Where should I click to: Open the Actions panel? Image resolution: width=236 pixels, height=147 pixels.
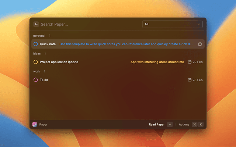(184, 125)
